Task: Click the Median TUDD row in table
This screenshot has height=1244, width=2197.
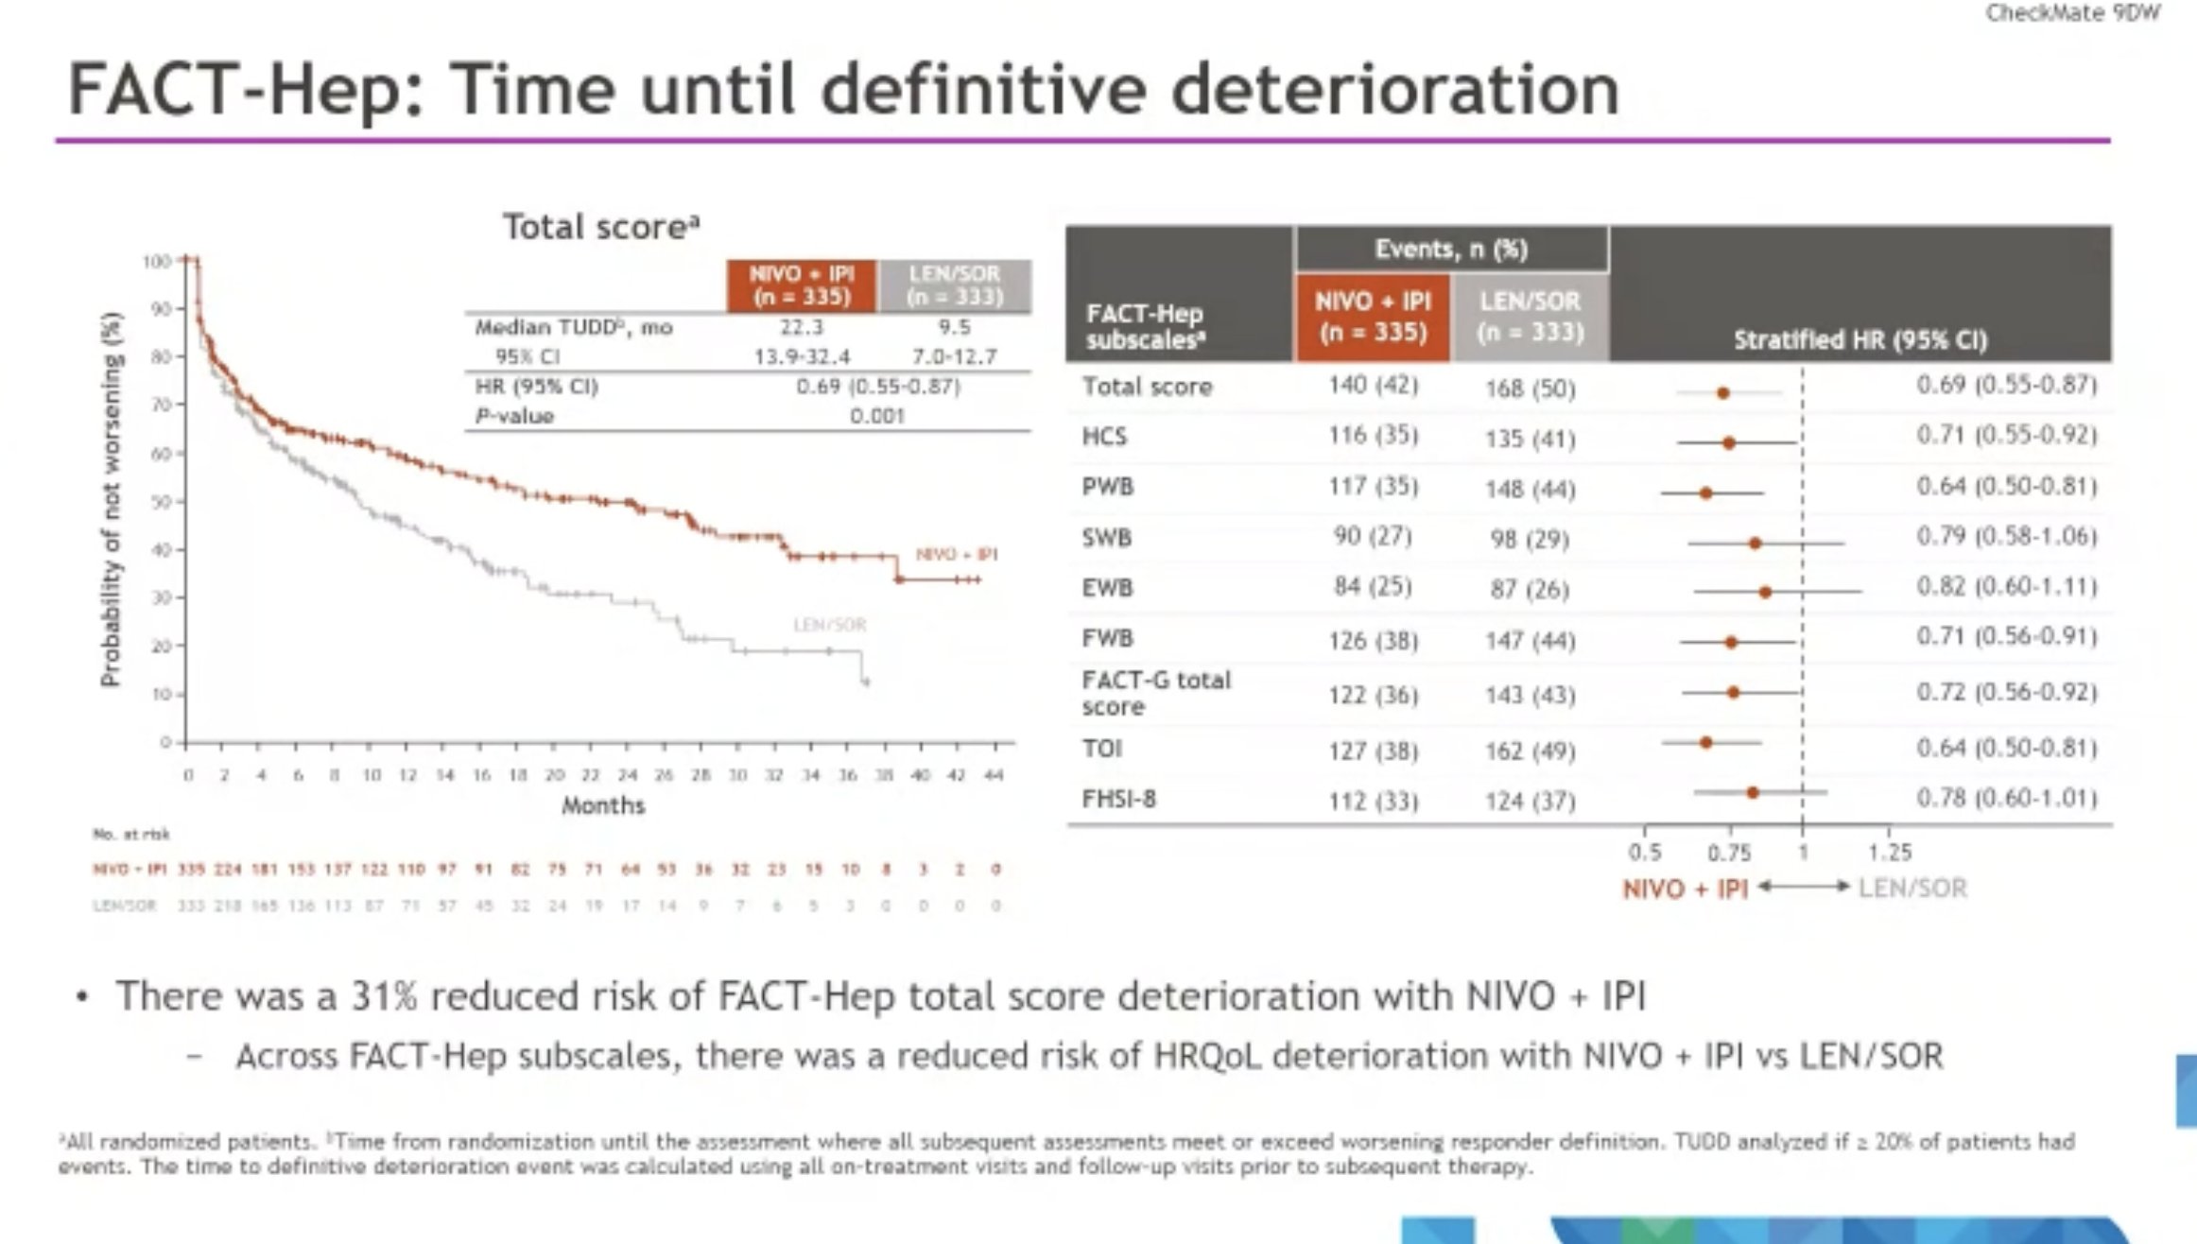Action: (x=747, y=328)
